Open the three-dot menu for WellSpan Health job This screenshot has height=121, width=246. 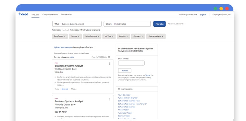109,64
